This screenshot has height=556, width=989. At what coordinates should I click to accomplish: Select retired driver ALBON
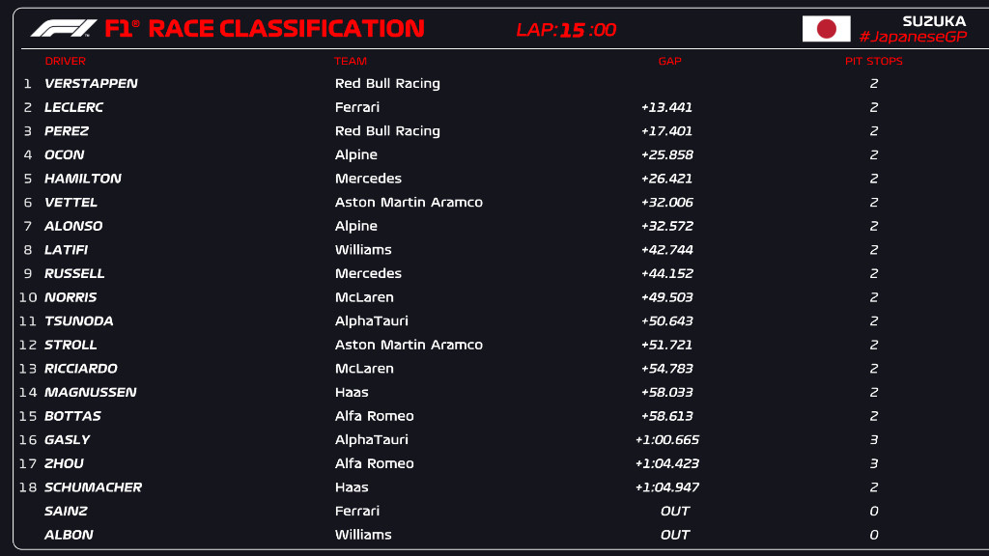[x=68, y=535]
